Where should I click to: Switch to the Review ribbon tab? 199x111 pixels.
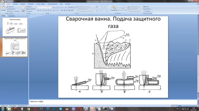[52, 4]
